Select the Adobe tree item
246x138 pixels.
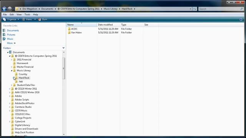pos(18,96)
